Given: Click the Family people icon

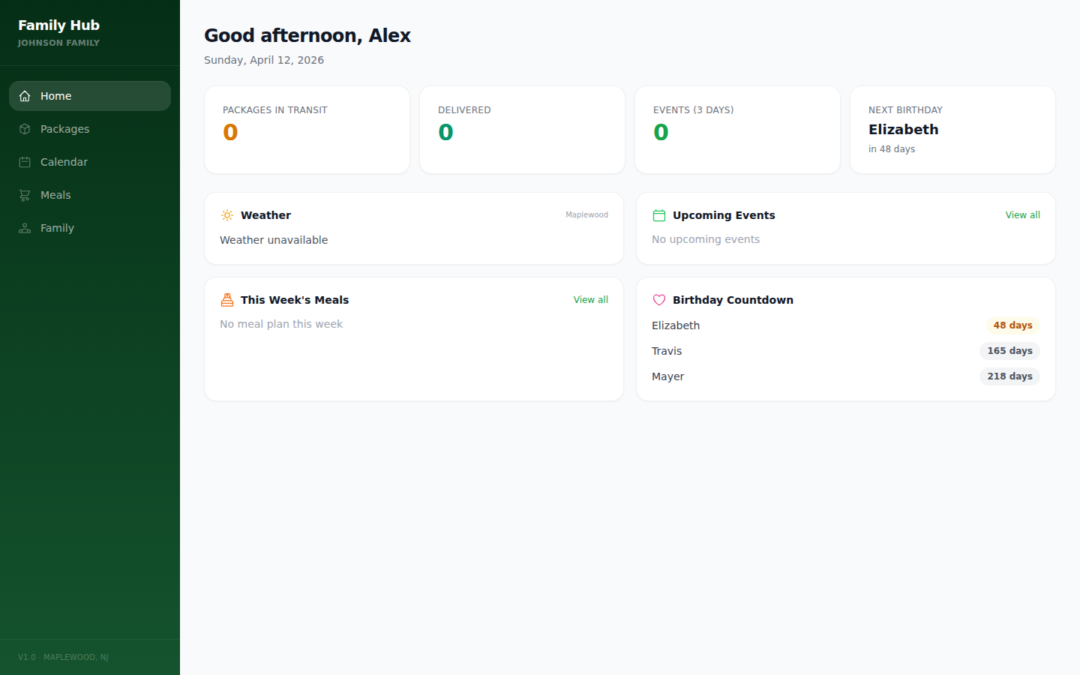Looking at the screenshot, I should (25, 228).
